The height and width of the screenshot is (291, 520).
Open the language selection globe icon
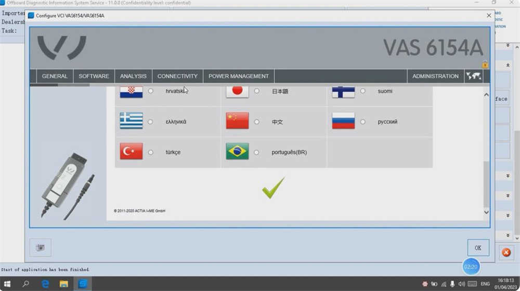473,76
